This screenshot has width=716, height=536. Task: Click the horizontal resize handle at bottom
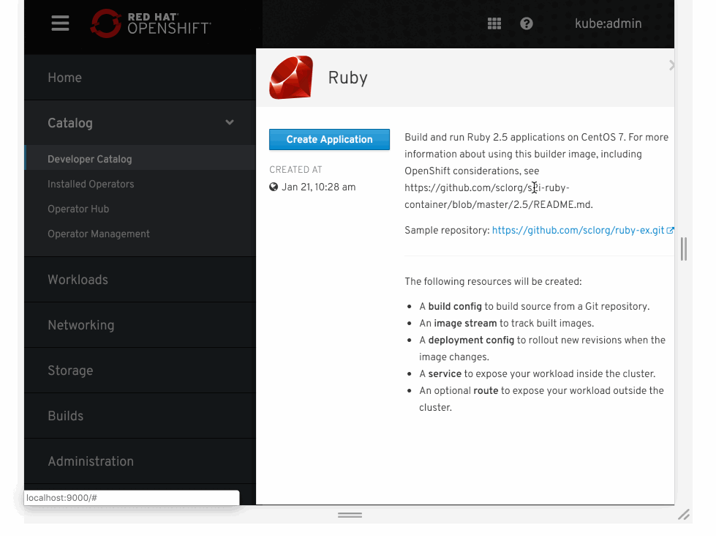pyautogui.click(x=350, y=515)
